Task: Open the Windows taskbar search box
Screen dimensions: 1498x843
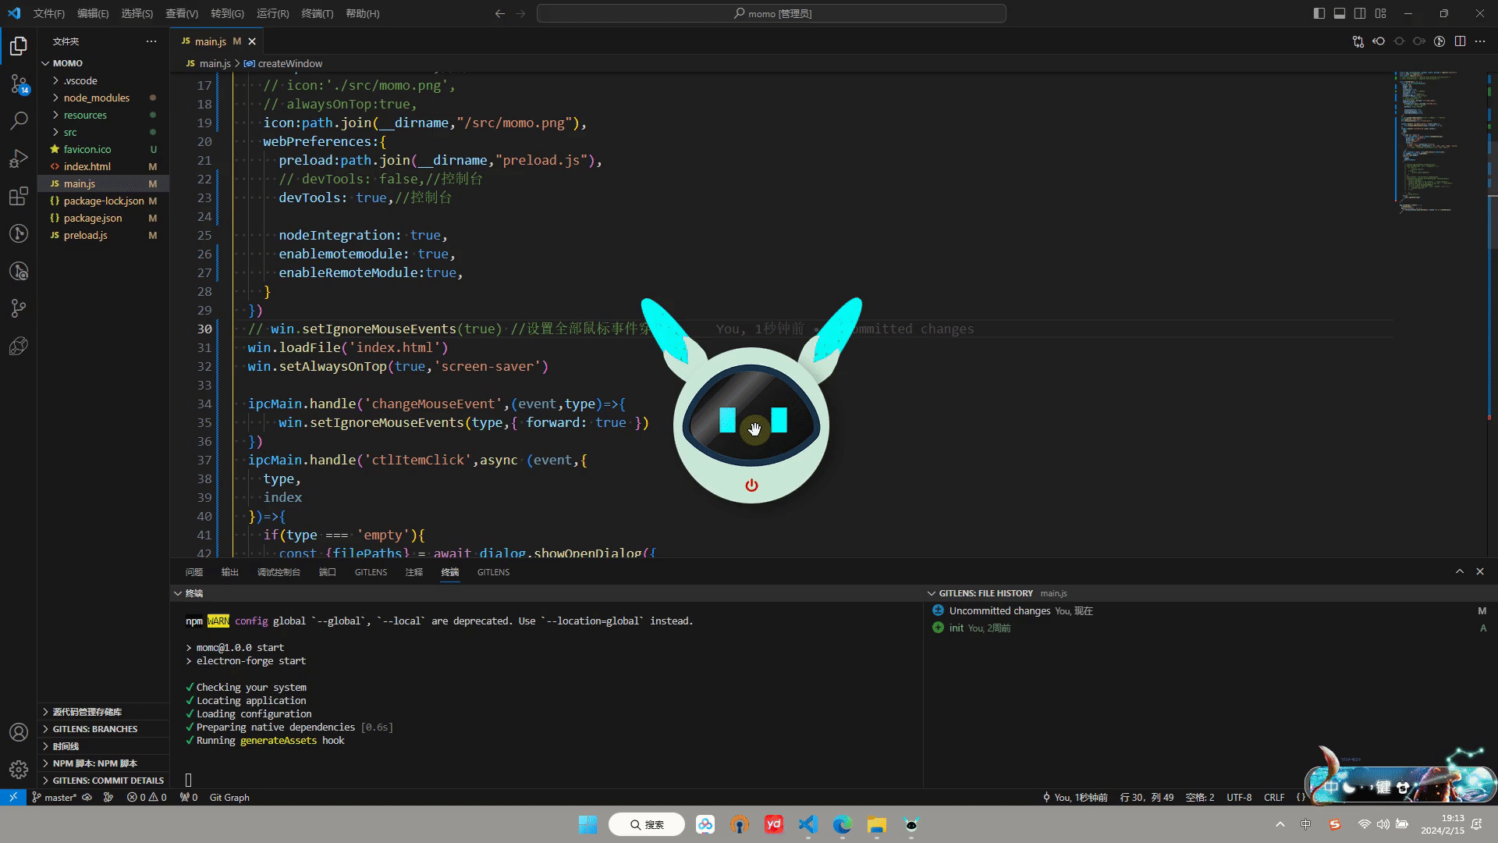Action: point(647,824)
